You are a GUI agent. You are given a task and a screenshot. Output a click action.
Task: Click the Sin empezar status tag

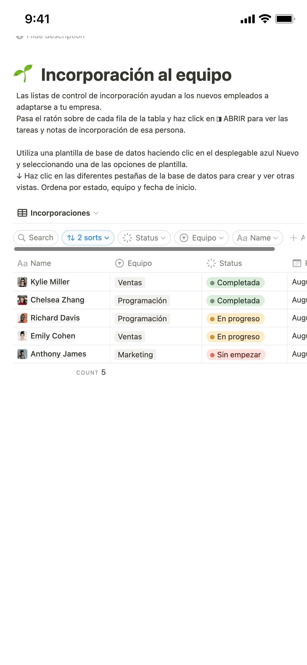[x=236, y=355]
